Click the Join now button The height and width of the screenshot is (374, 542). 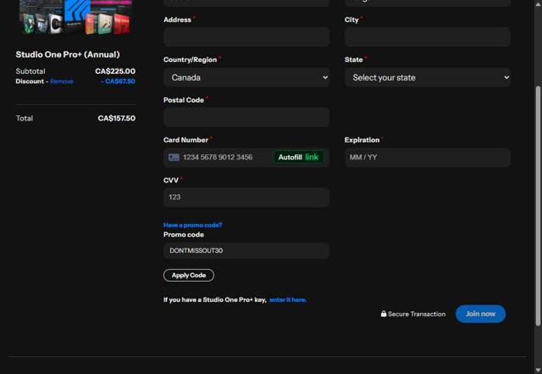(480, 314)
